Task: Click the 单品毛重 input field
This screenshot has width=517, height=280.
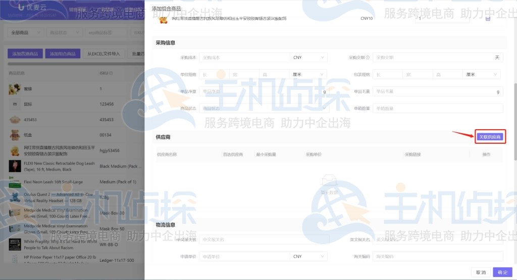Action: [438, 91]
